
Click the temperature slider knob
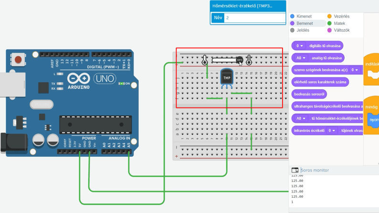tap(239, 60)
